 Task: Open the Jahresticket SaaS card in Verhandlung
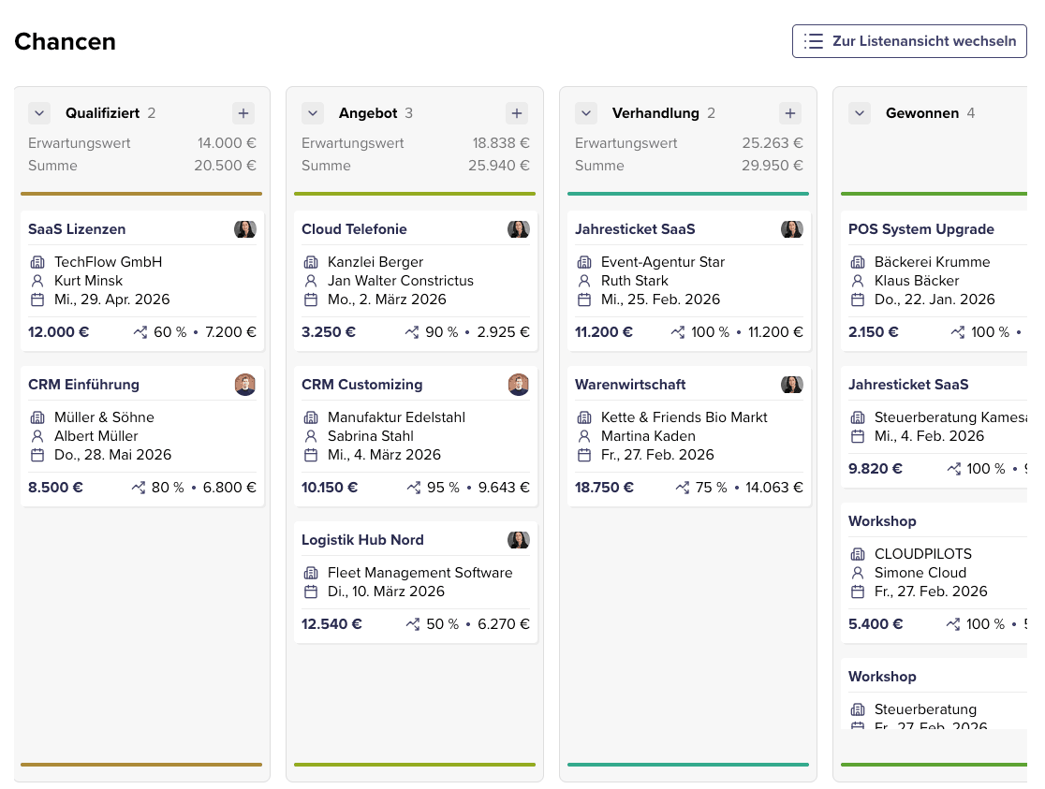click(x=633, y=229)
